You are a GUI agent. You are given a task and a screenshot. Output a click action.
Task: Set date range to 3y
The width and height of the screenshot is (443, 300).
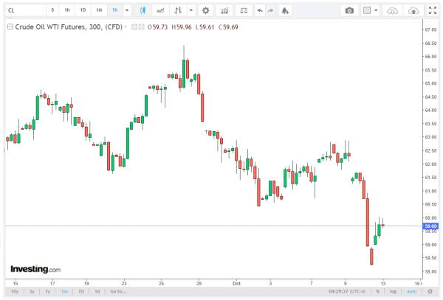coord(32,291)
